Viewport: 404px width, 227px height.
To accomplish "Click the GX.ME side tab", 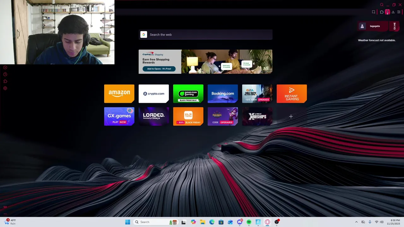I will (395, 26).
